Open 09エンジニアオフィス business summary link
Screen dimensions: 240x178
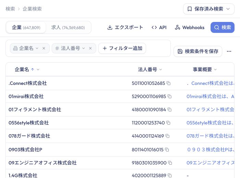[x=210, y=163]
